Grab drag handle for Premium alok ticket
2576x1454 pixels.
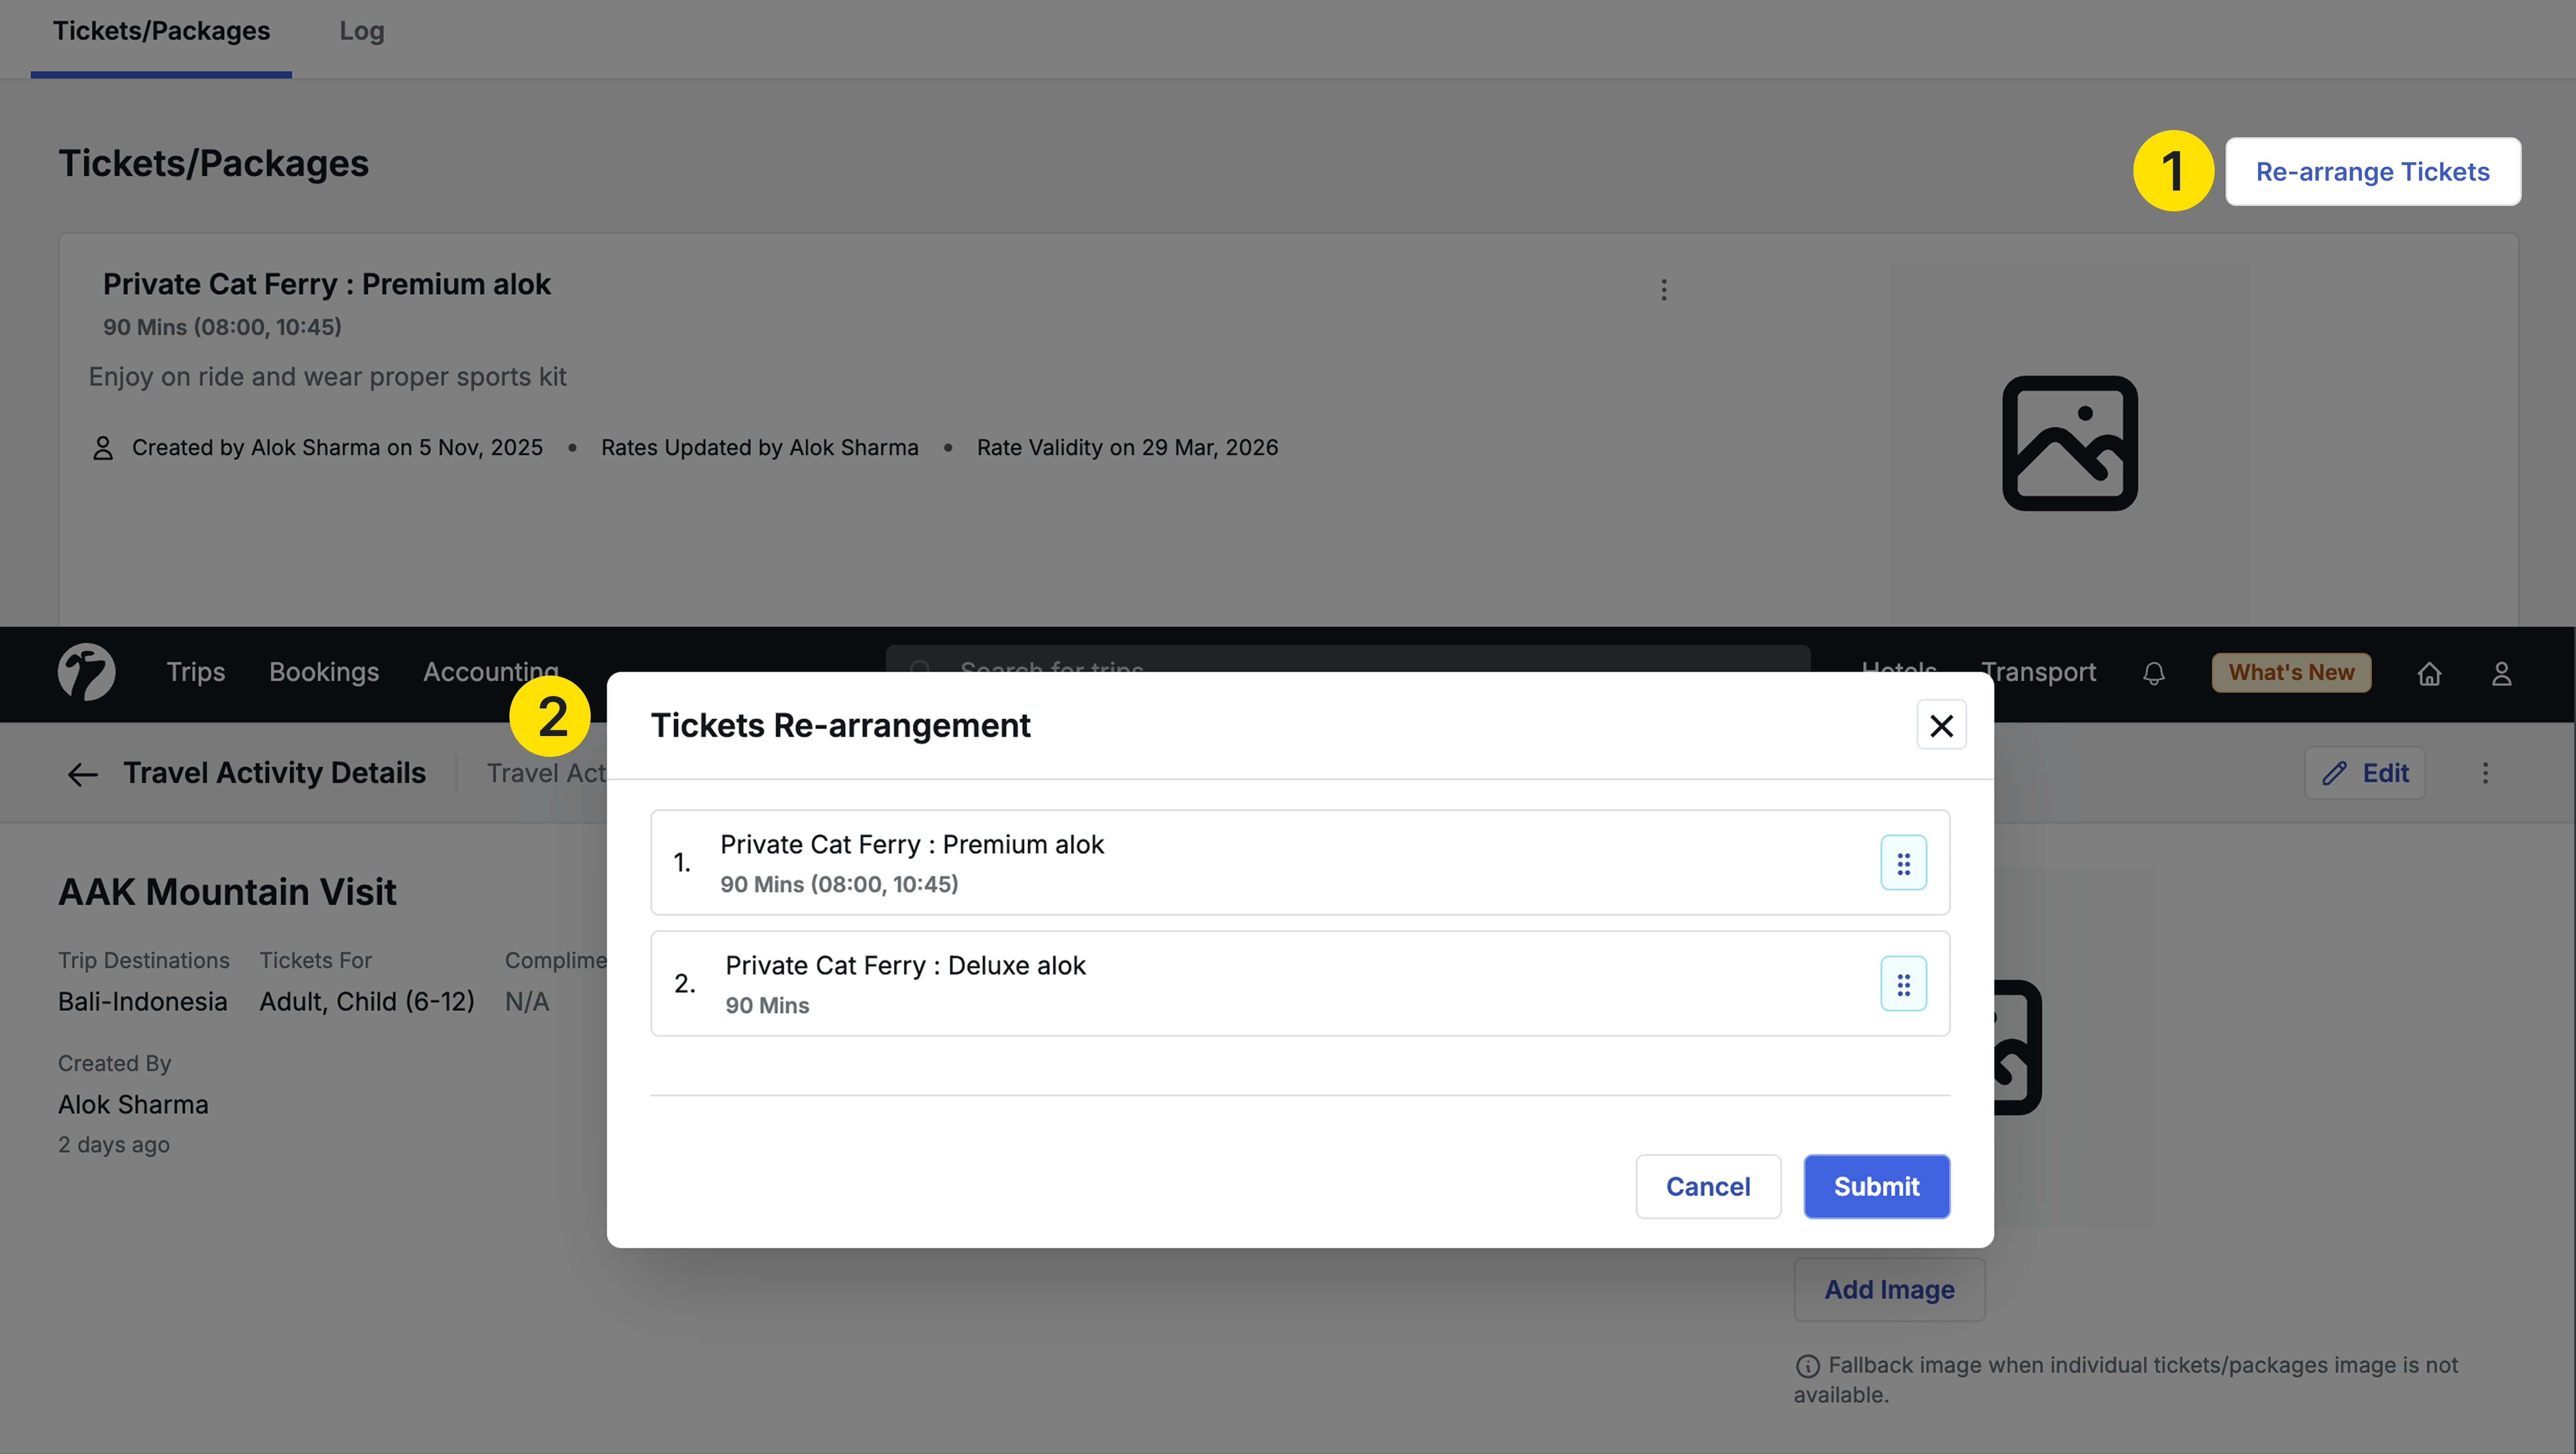point(1904,861)
